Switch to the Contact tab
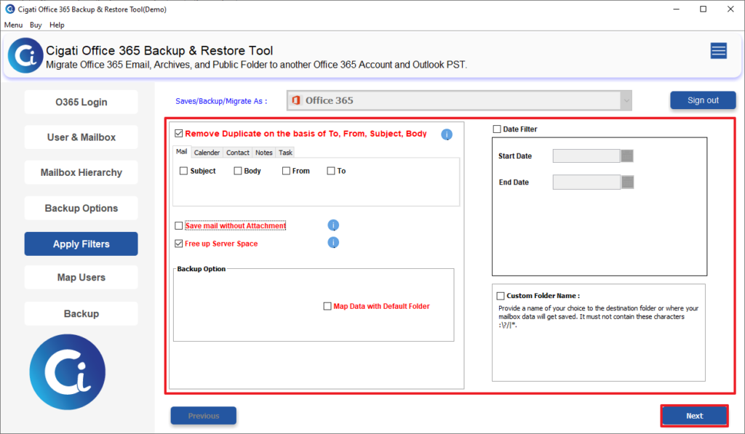Screen dimensions: 745x434 pyautogui.click(x=238, y=153)
